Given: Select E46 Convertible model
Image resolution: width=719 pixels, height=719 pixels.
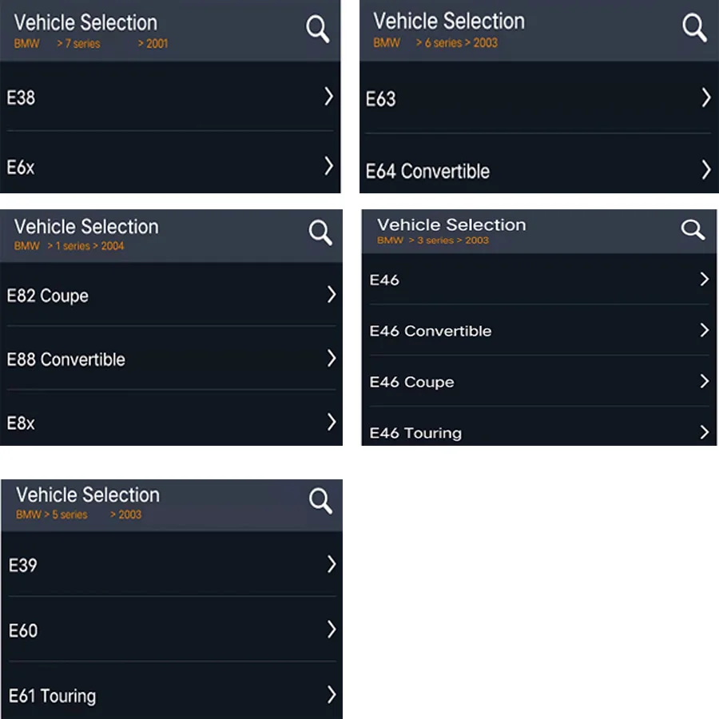Looking at the screenshot, I should (x=431, y=331).
